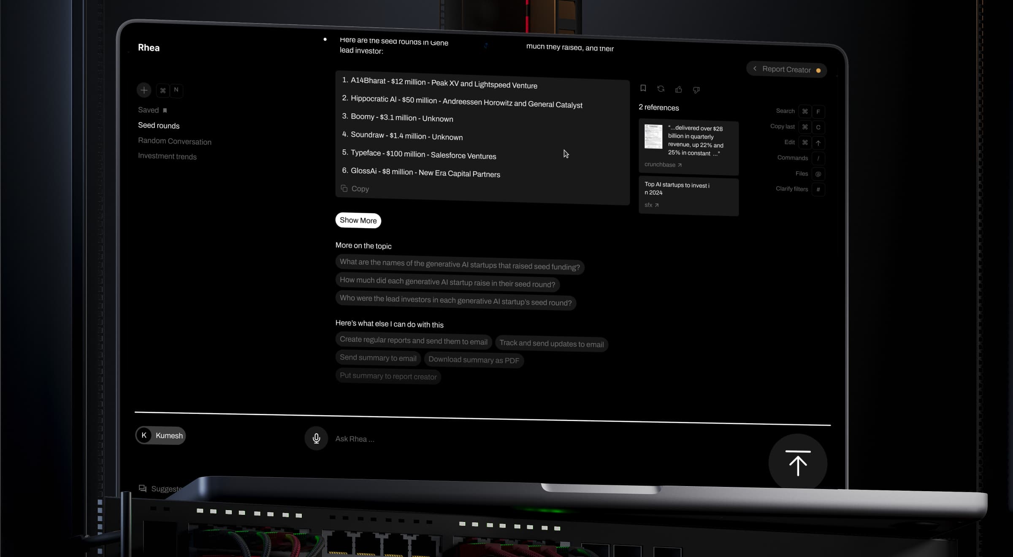This screenshot has height=557, width=1013.
Task: Click the 2 references heading
Action: 658,107
